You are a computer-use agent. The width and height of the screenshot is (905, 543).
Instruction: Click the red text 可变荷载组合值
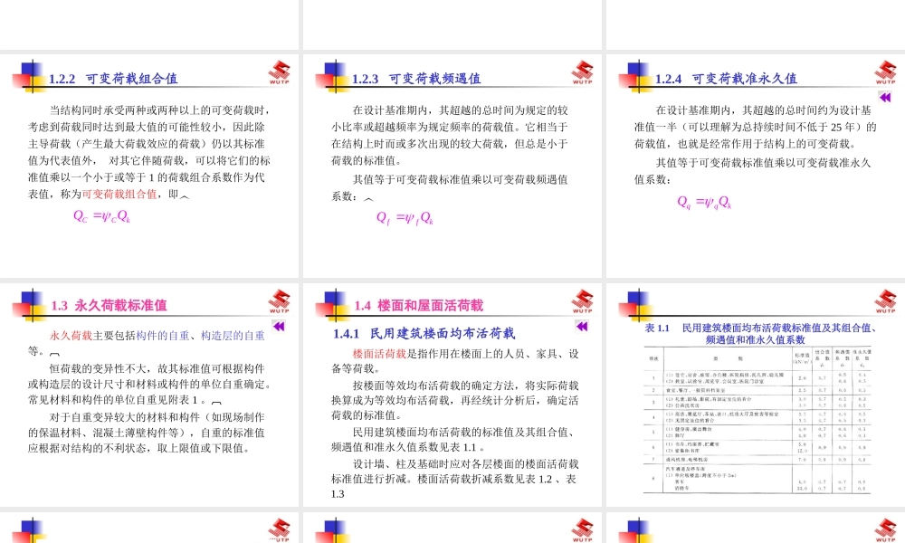coord(119,194)
